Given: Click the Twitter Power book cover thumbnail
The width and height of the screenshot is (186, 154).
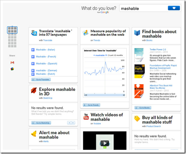Looking at the screenshot, I should tap(139, 55).
